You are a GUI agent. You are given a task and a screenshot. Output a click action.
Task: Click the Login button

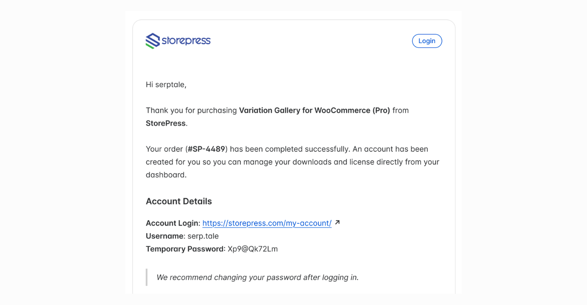pyautogui.click(x=426, y=41)
